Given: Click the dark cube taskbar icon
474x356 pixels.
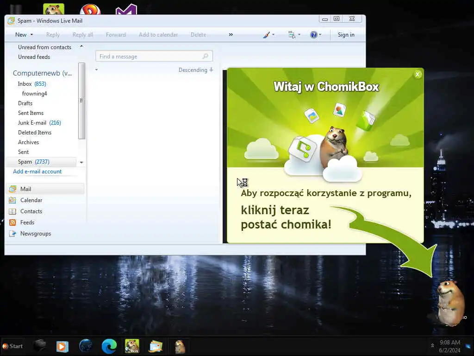Looking at the screenshot, I should [40, 346].
